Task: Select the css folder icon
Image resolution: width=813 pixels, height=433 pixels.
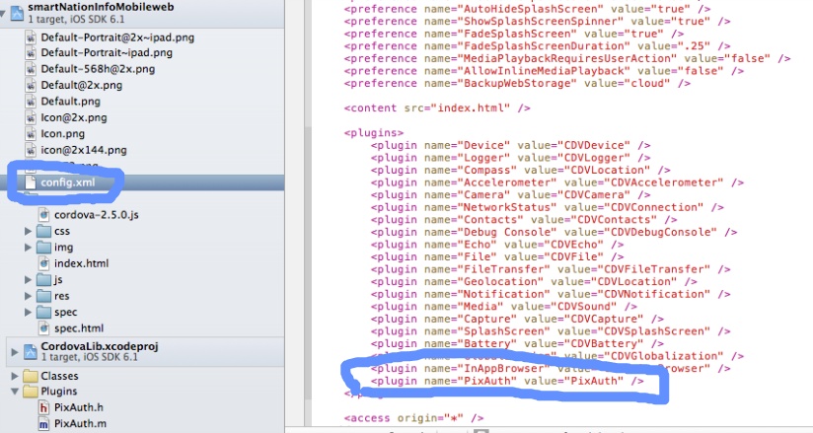Action: click(44, 231)
